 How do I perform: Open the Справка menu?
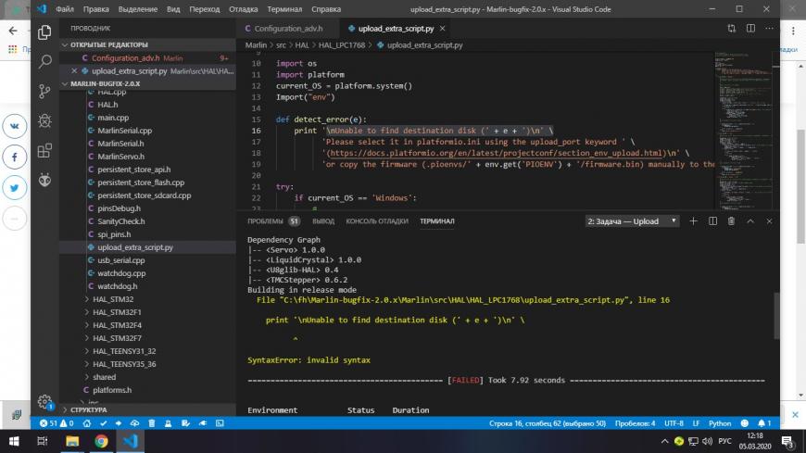tap(326, 9)
